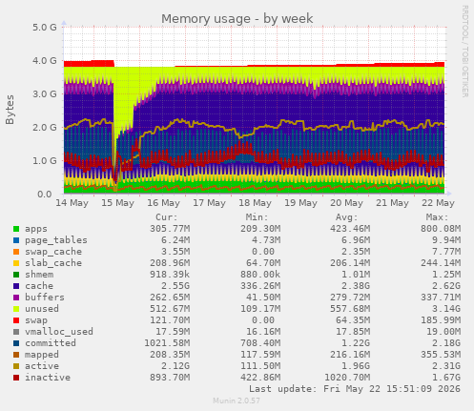
Task: Click the 'Min:' column header
Action: (x=257, y=217)
